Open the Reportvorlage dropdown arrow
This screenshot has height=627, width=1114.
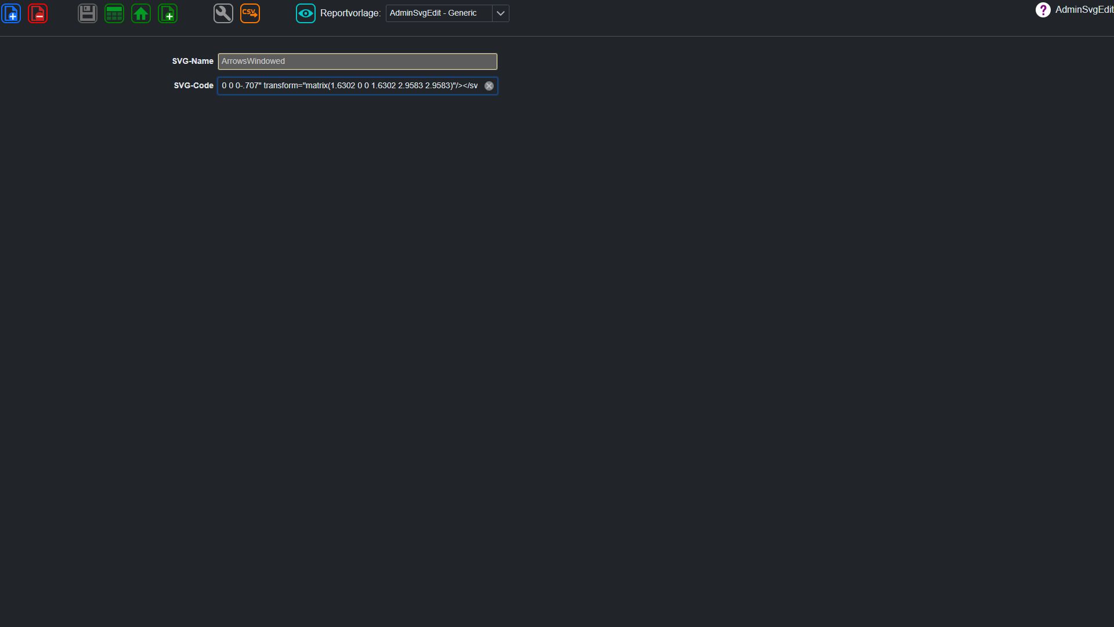tap(500, 13)
